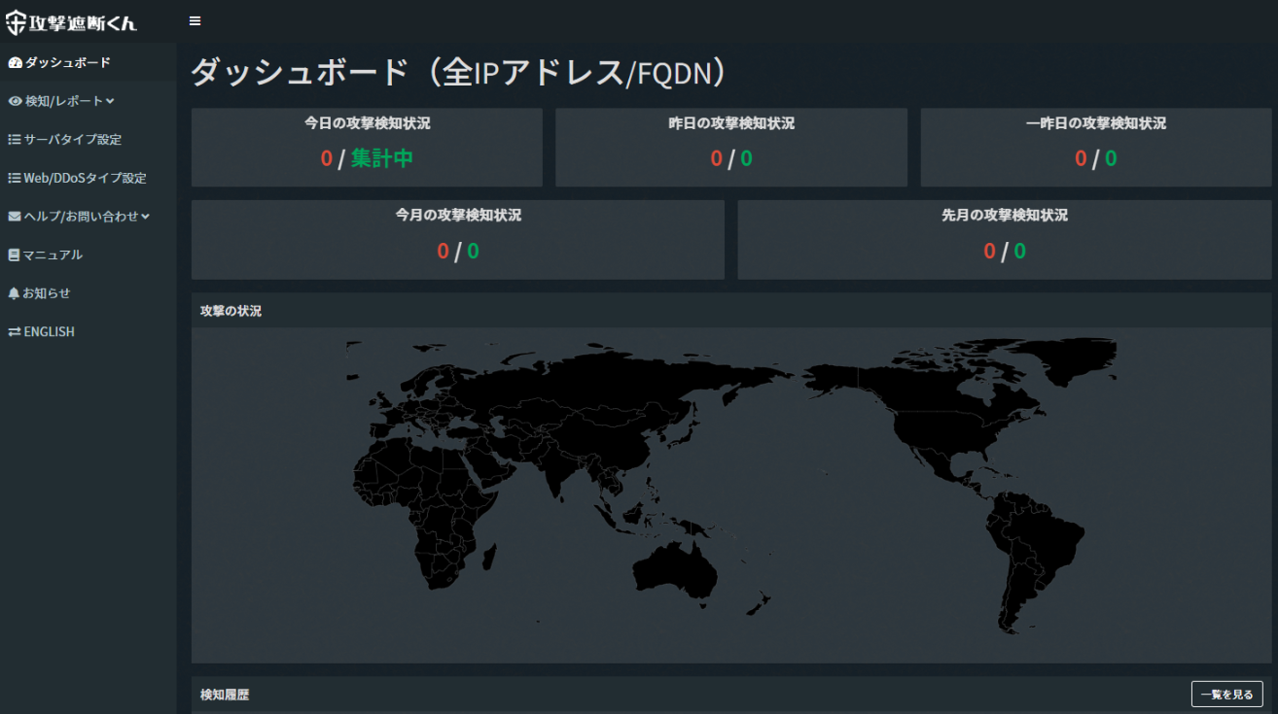1278x714 pixels.
Task: Open the 今月の攻撃検知状況 panel
Action: (457, 239)
